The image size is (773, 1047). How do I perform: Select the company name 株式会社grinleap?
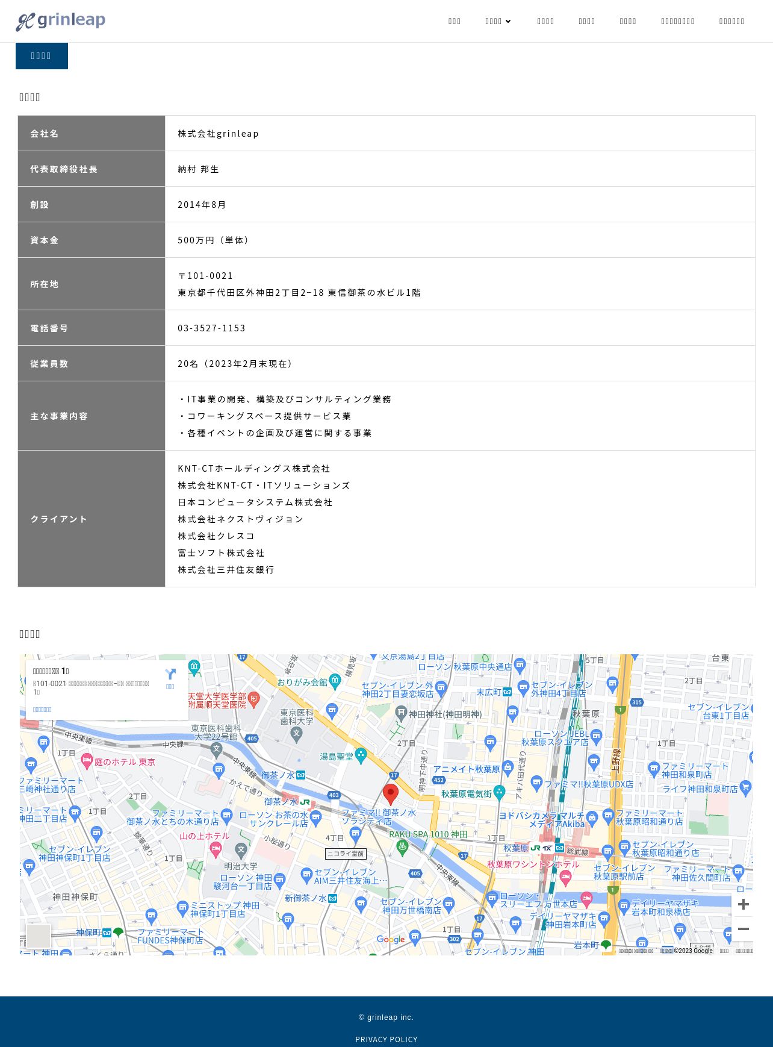(x=218, y=134)
